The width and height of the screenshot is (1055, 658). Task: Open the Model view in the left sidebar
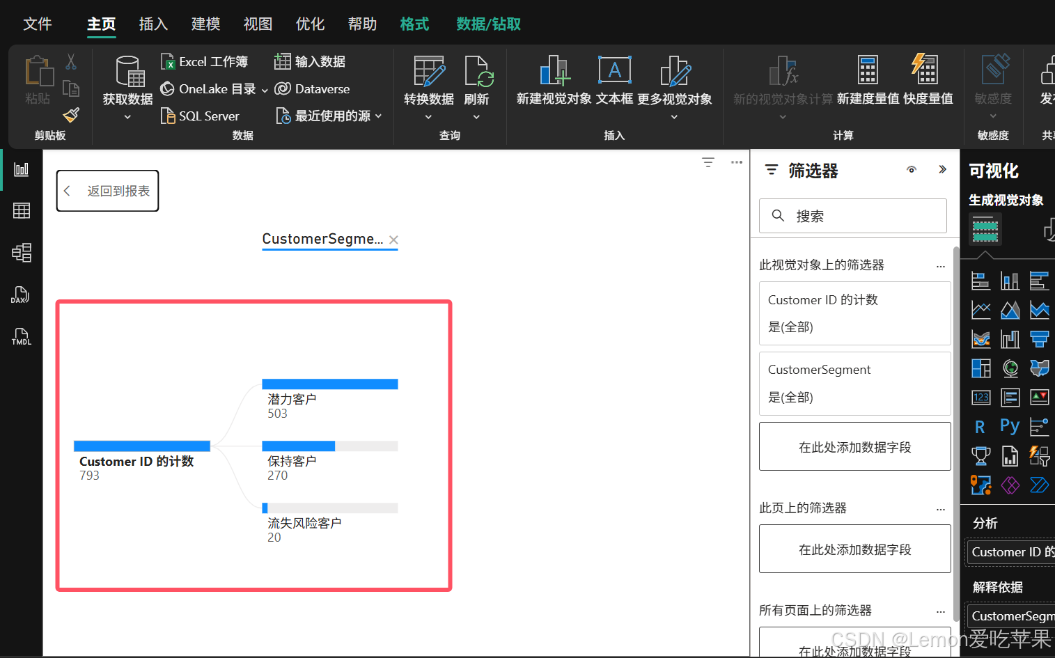[x=22, y=252]
